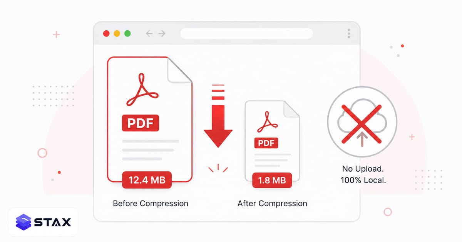
Task: Open the three-dot browser menu
Action: (x=349, y=33)
